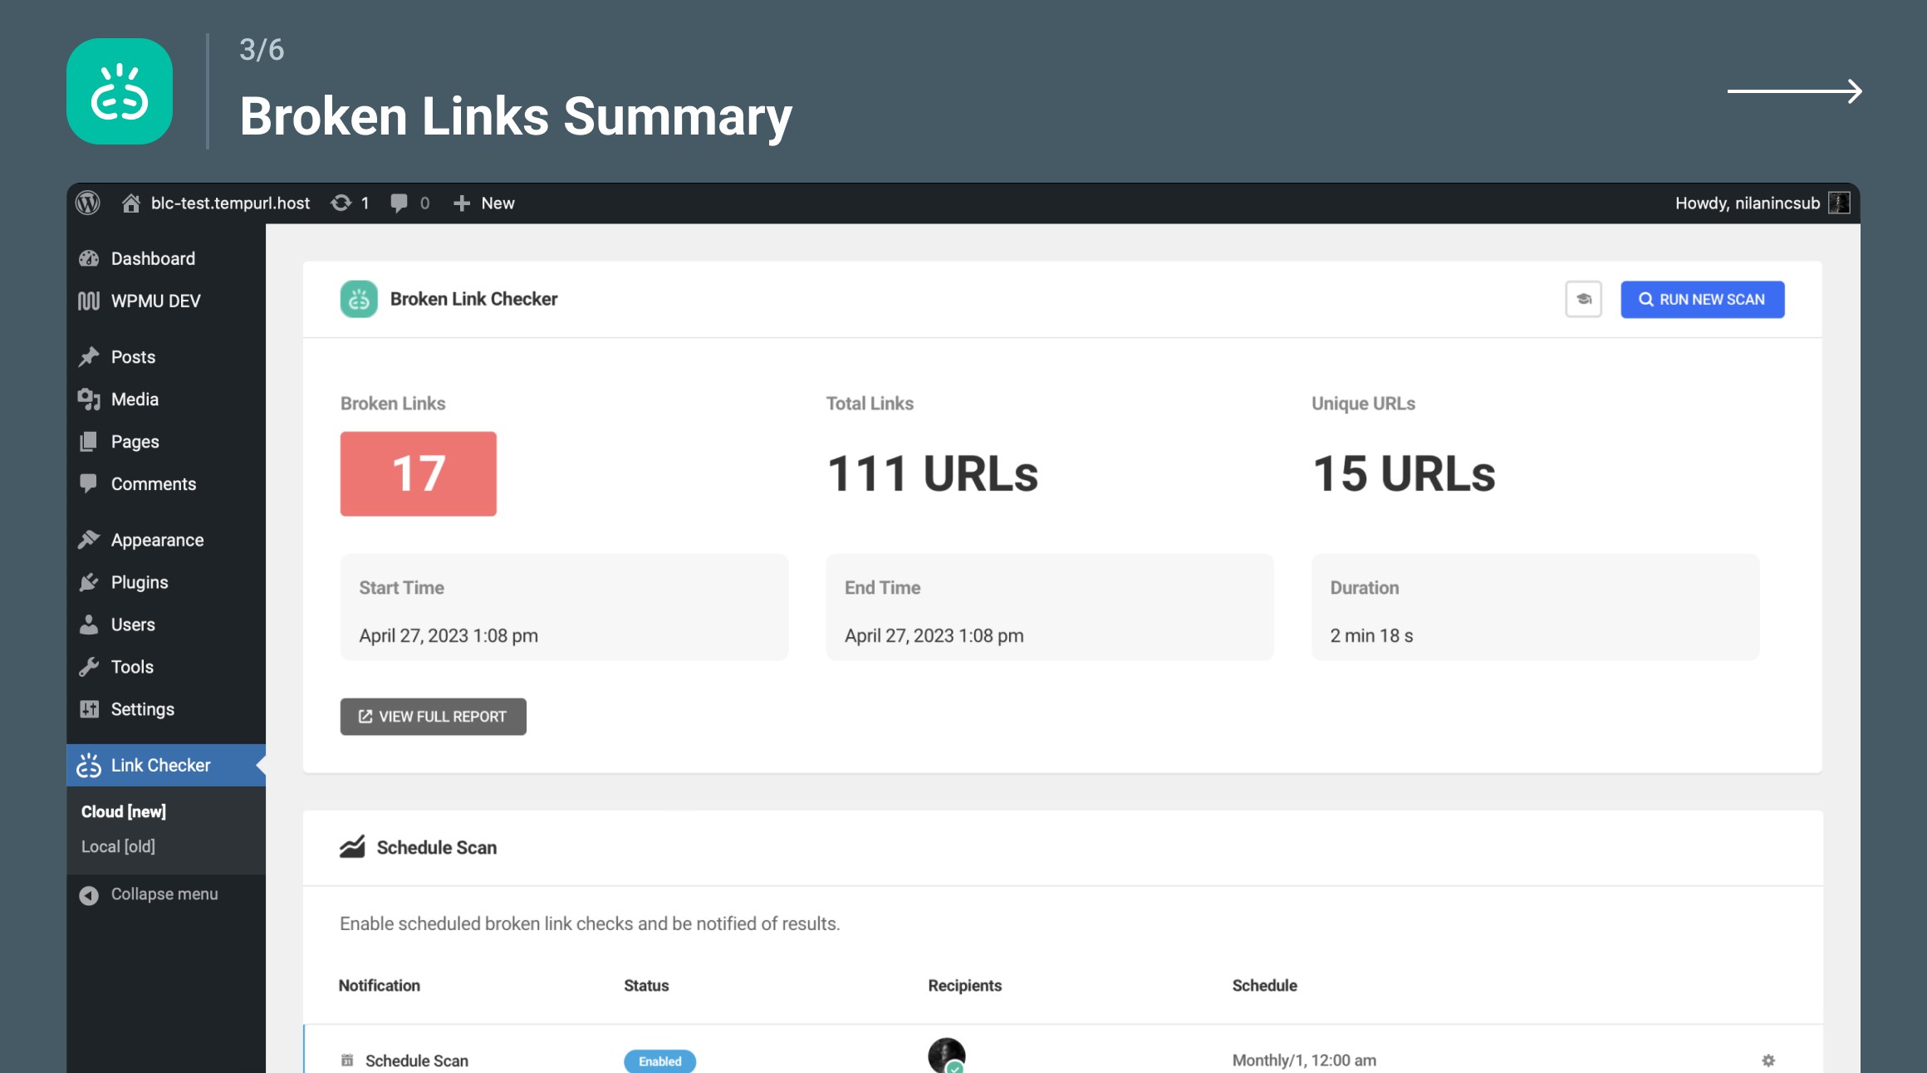
Task: Click the WPMU DEV menu icon
Action: pyautogui.click(x=89, y=301)
